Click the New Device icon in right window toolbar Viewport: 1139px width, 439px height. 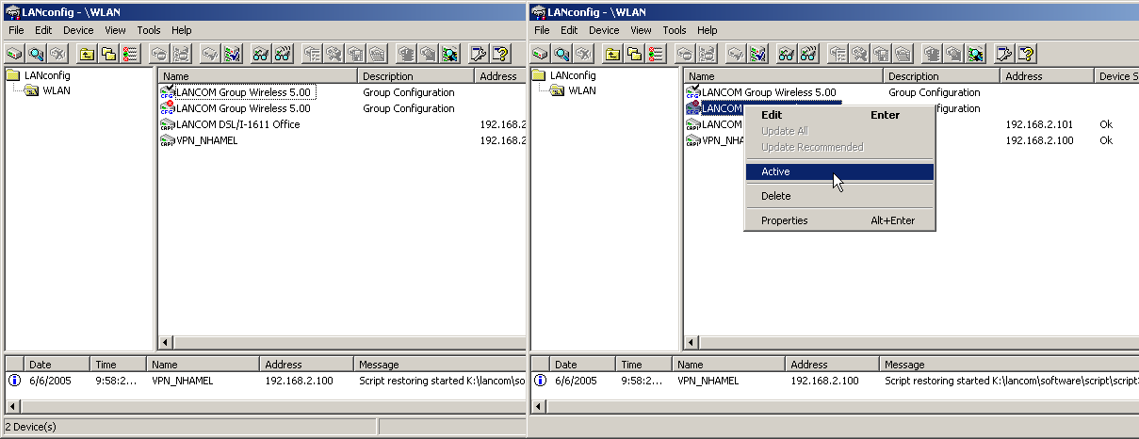click(x=540, y=54)
